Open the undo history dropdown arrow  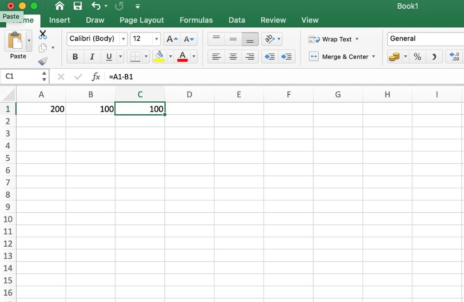[x=106, y=6]
